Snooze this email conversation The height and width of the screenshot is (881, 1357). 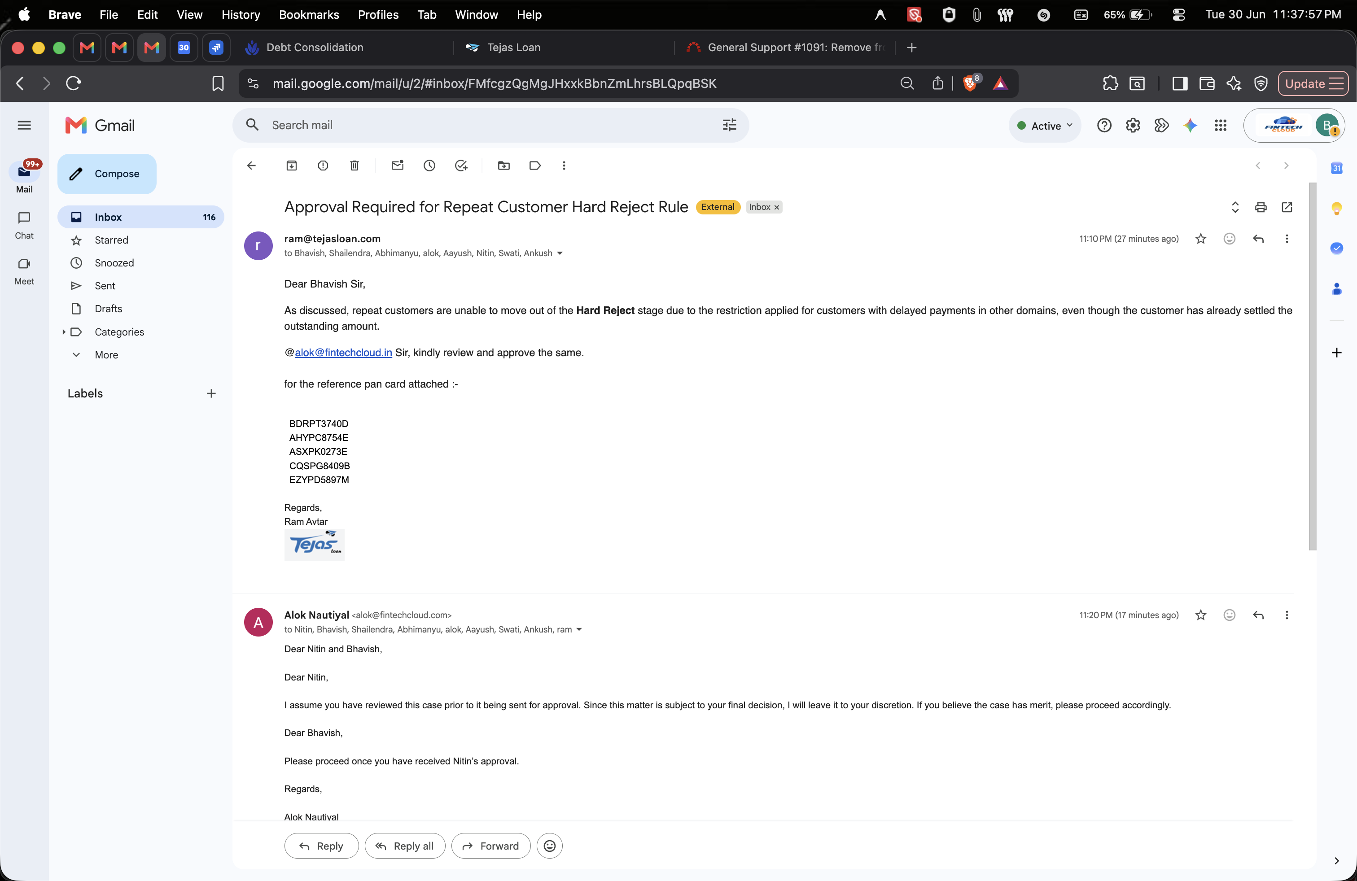429,165
